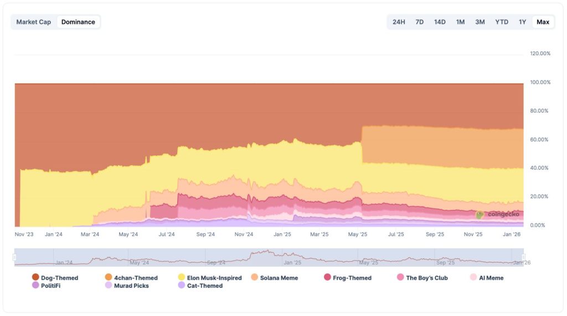Toggle AI Meme legend entry
Screen dimensions: 567x316
coord(487,278)
